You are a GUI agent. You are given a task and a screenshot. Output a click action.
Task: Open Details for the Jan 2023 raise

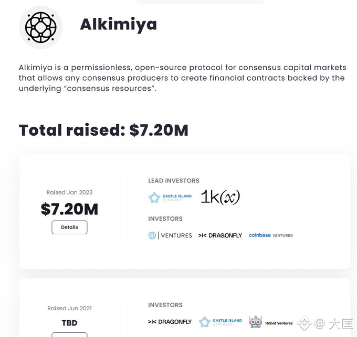pos(69,227)
